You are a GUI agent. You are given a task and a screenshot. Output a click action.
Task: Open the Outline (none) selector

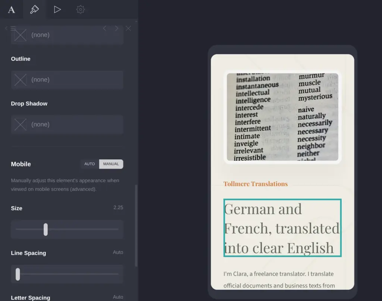coord(67,80)
